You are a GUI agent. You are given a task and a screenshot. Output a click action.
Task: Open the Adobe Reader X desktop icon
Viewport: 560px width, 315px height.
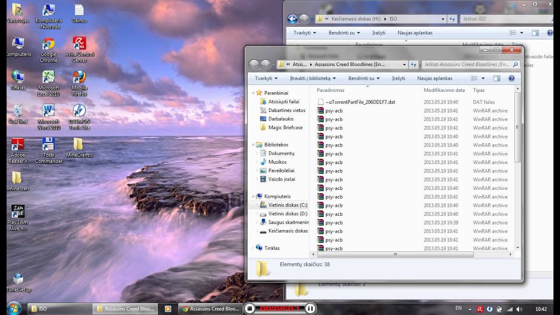coord(18,150)
